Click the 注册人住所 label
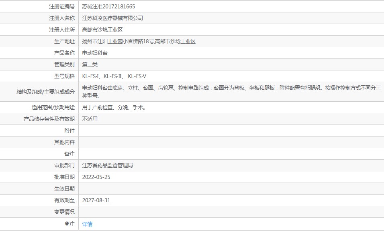The height and width of the screenshot is (231, 384). [62, 30]
